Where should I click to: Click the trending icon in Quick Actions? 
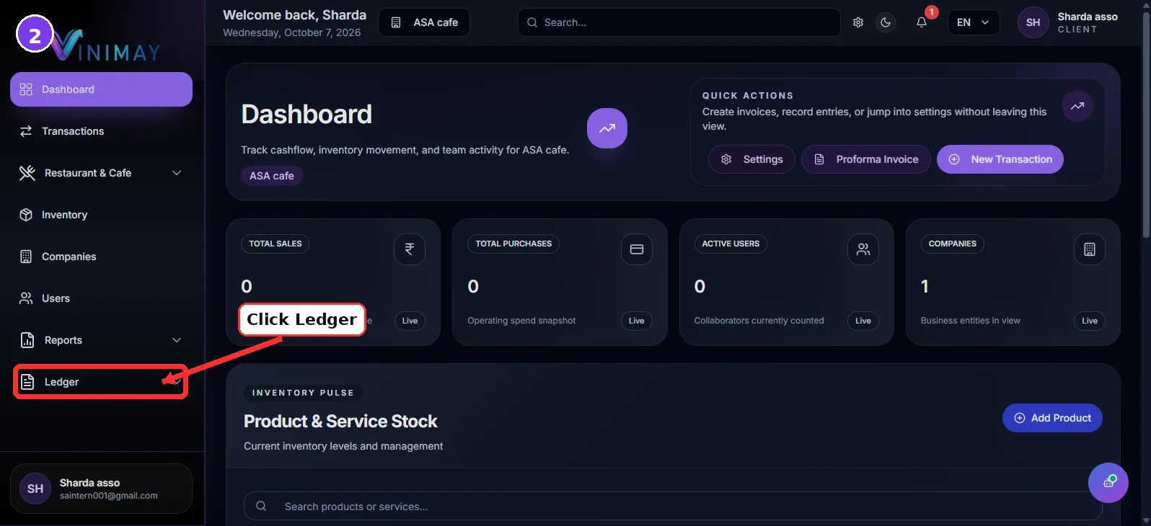(x=1077, y=106)
